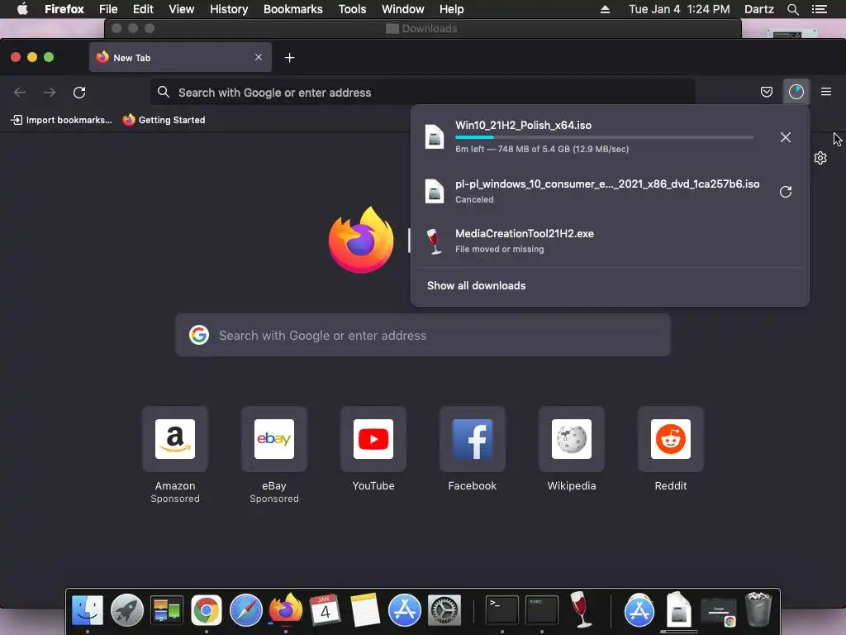Close the New Tab tab

259,57
